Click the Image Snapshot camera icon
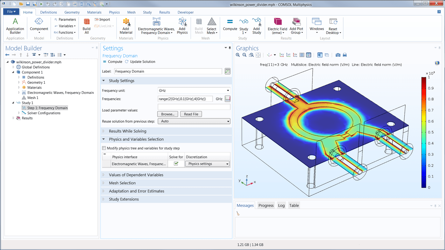The height and width of the screenshot is (250, 445). 338,55
